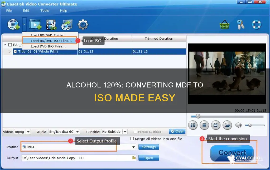
Task: Toggle Forced Subtitles checkbox
Action: click(x=135, y=132)
